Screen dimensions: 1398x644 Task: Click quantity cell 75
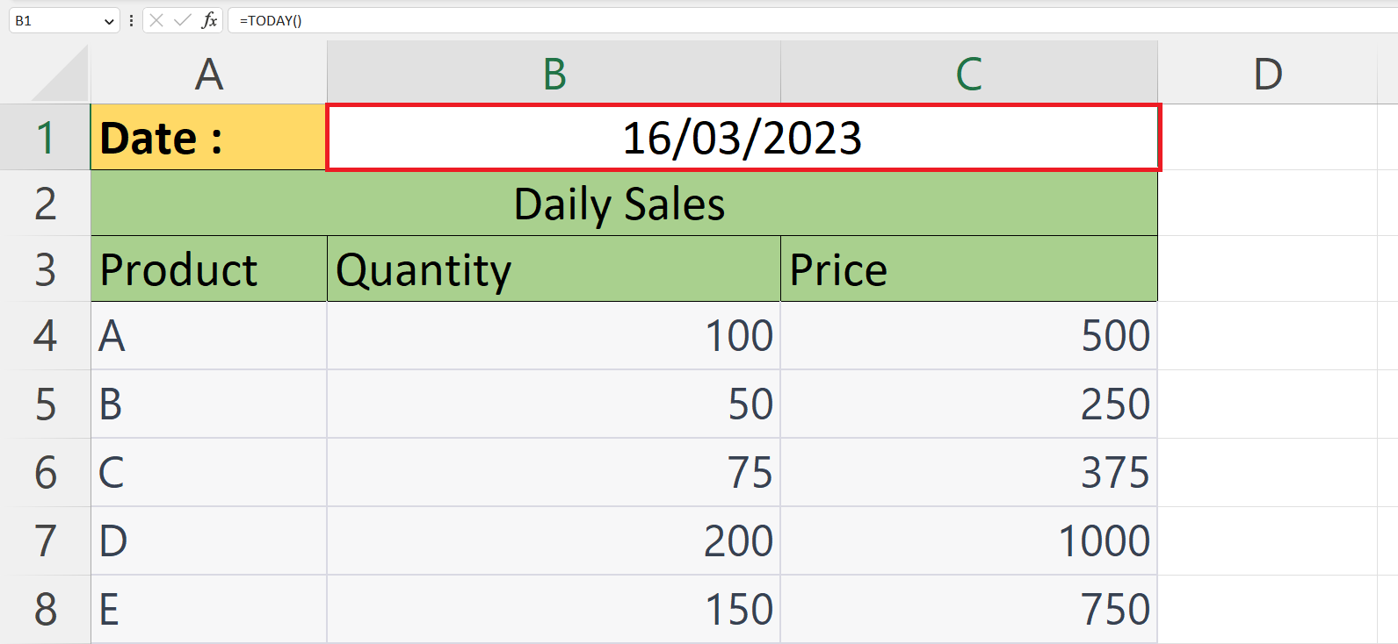click(554, 473)
